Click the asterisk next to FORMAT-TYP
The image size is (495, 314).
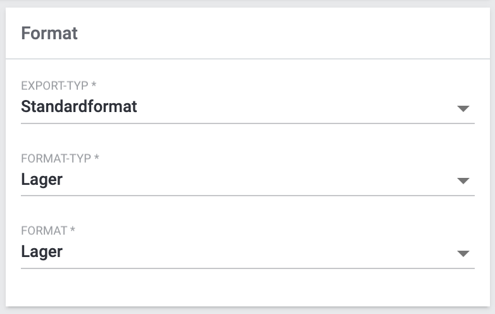coord(97,158)
